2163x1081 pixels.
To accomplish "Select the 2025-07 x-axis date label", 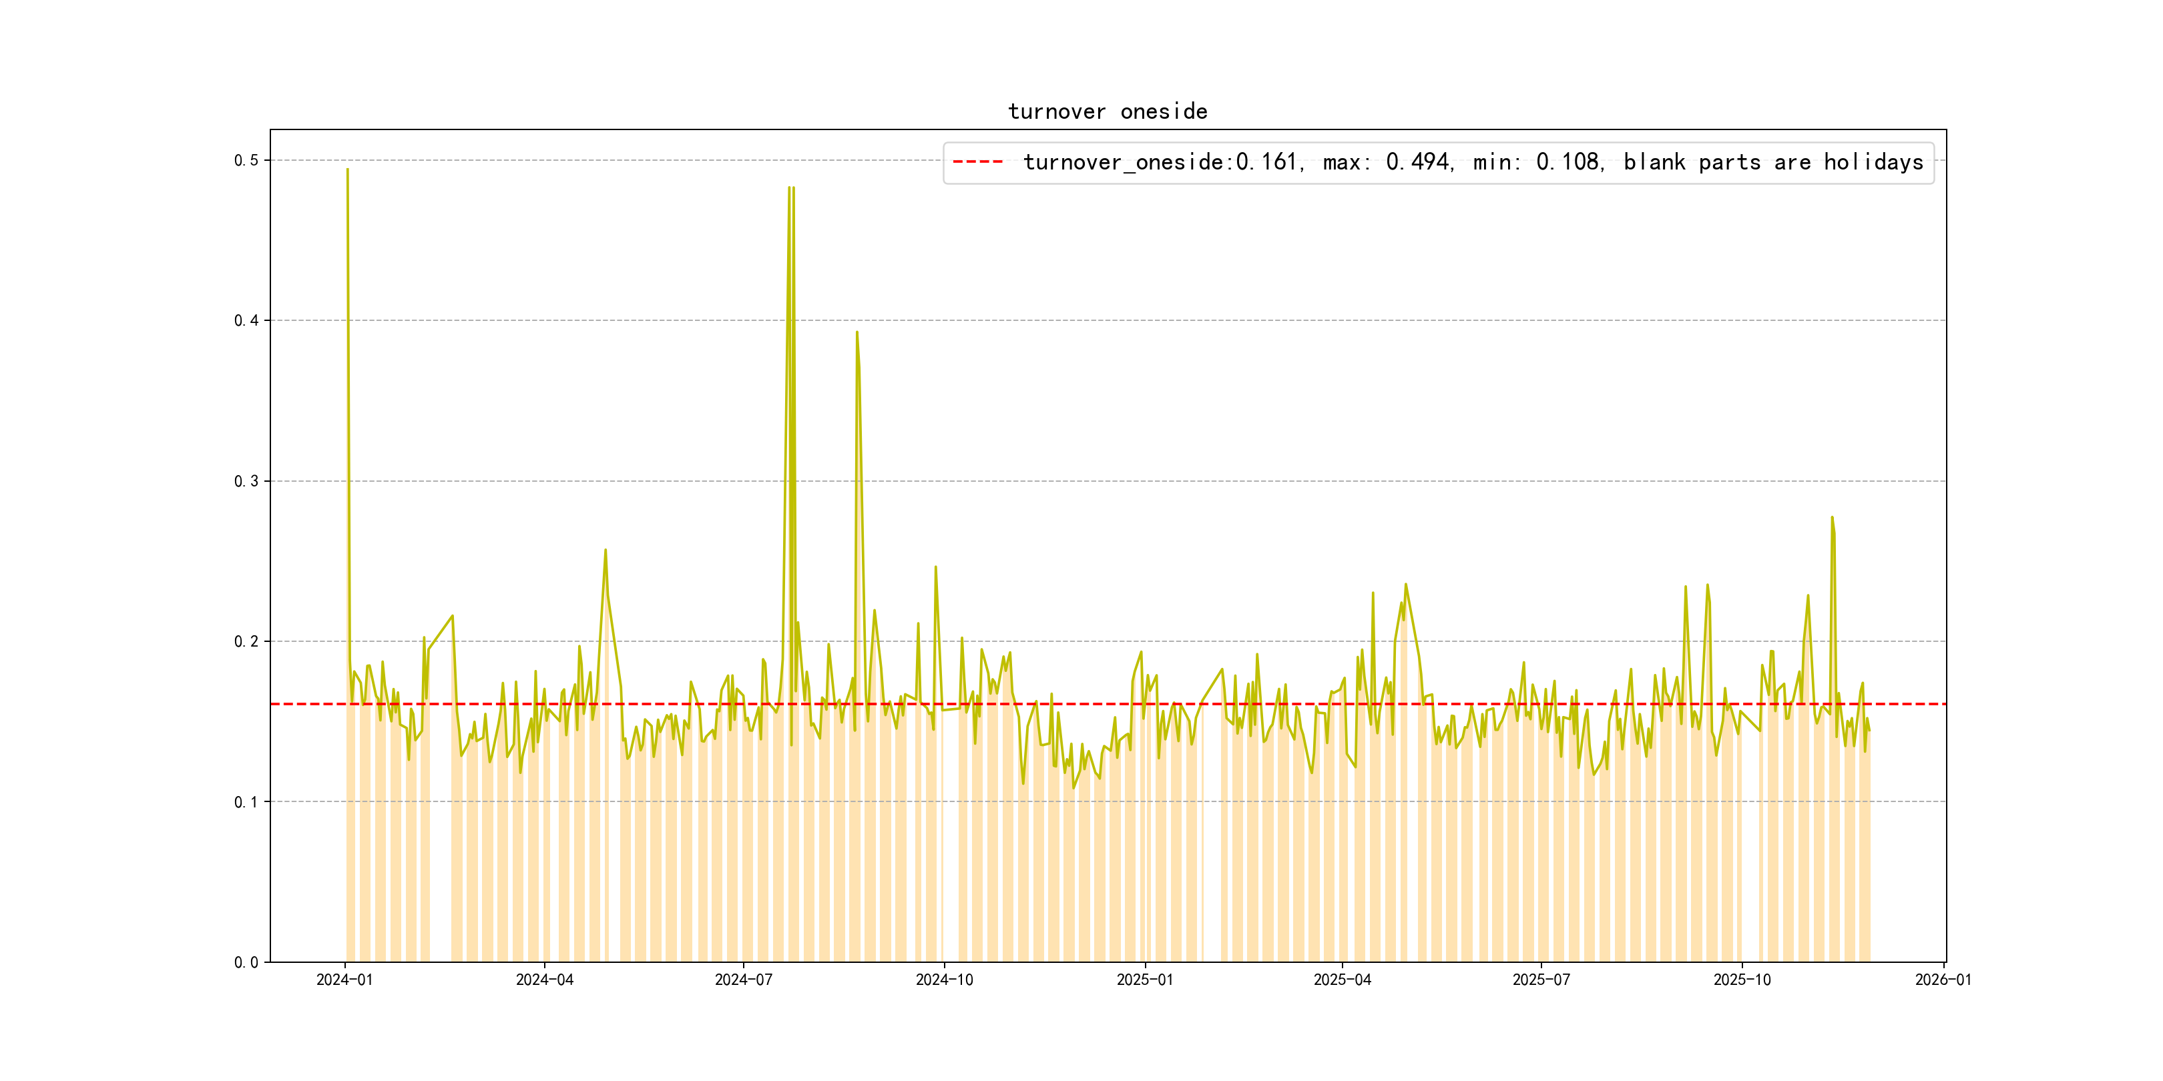I will pos(1541,980).
